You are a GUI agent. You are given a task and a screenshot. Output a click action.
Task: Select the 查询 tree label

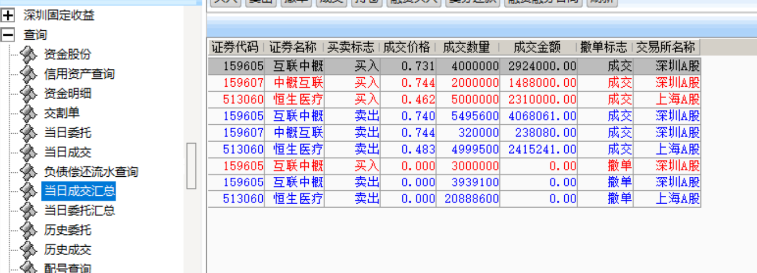point(35,35)
